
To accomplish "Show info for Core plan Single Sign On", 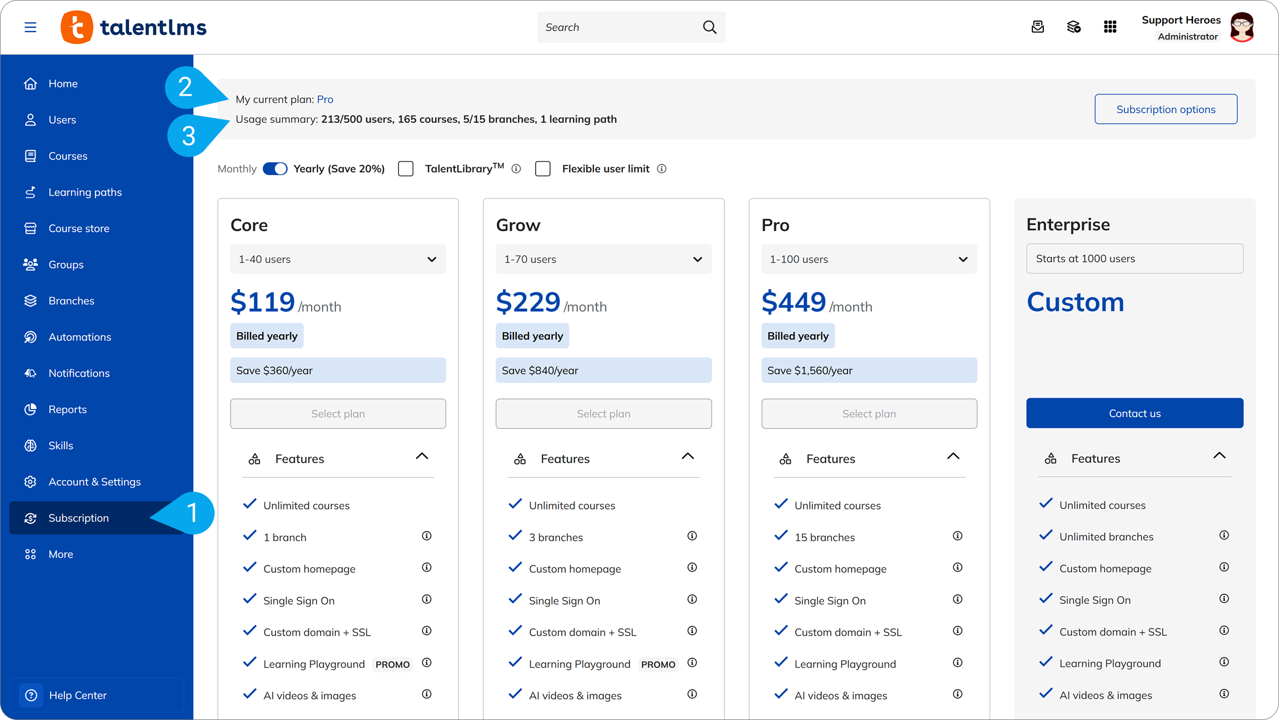I will pyautogui.click(x=427, y=599).
